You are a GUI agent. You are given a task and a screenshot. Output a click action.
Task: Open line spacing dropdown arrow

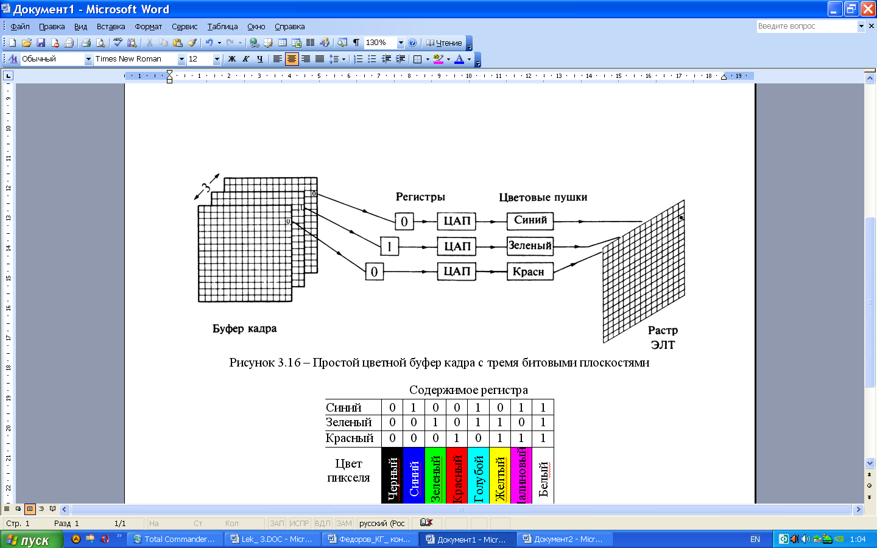click(343, 59)
